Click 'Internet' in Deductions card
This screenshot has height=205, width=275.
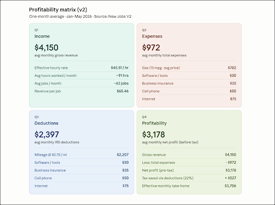[41, 186]
